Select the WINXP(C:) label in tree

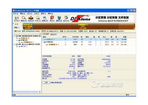tap(25, 38)
